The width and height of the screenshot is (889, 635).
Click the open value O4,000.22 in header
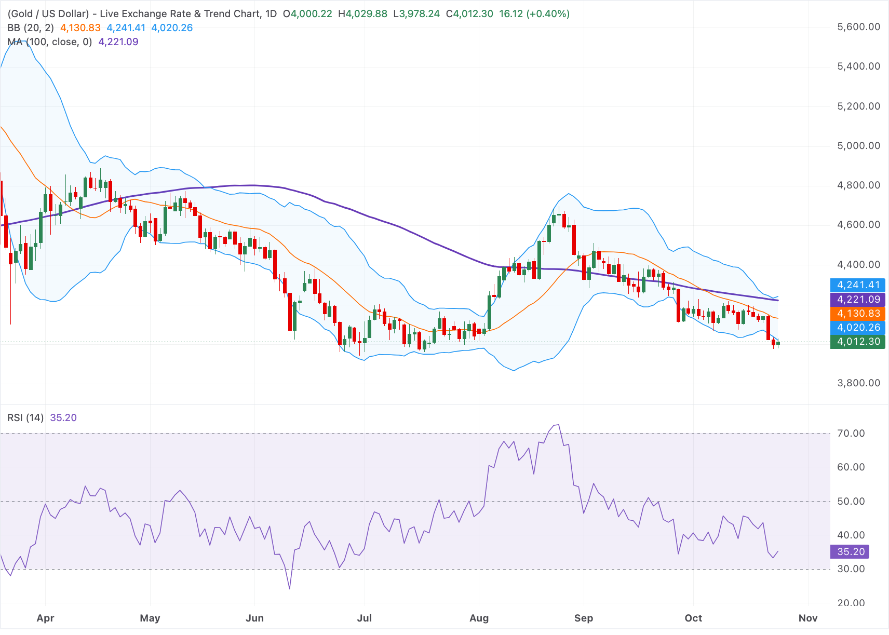(x=307, y=13)
